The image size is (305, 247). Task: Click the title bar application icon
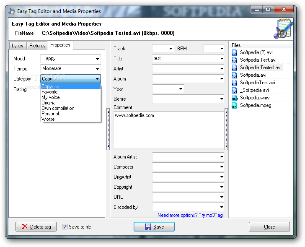pos(12,11)
